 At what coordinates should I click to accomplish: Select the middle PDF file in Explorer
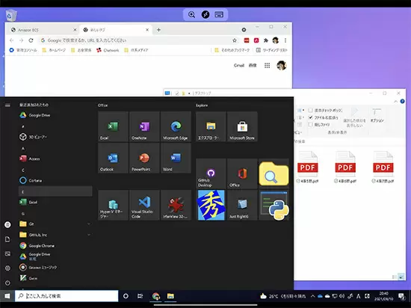point(345,167)
